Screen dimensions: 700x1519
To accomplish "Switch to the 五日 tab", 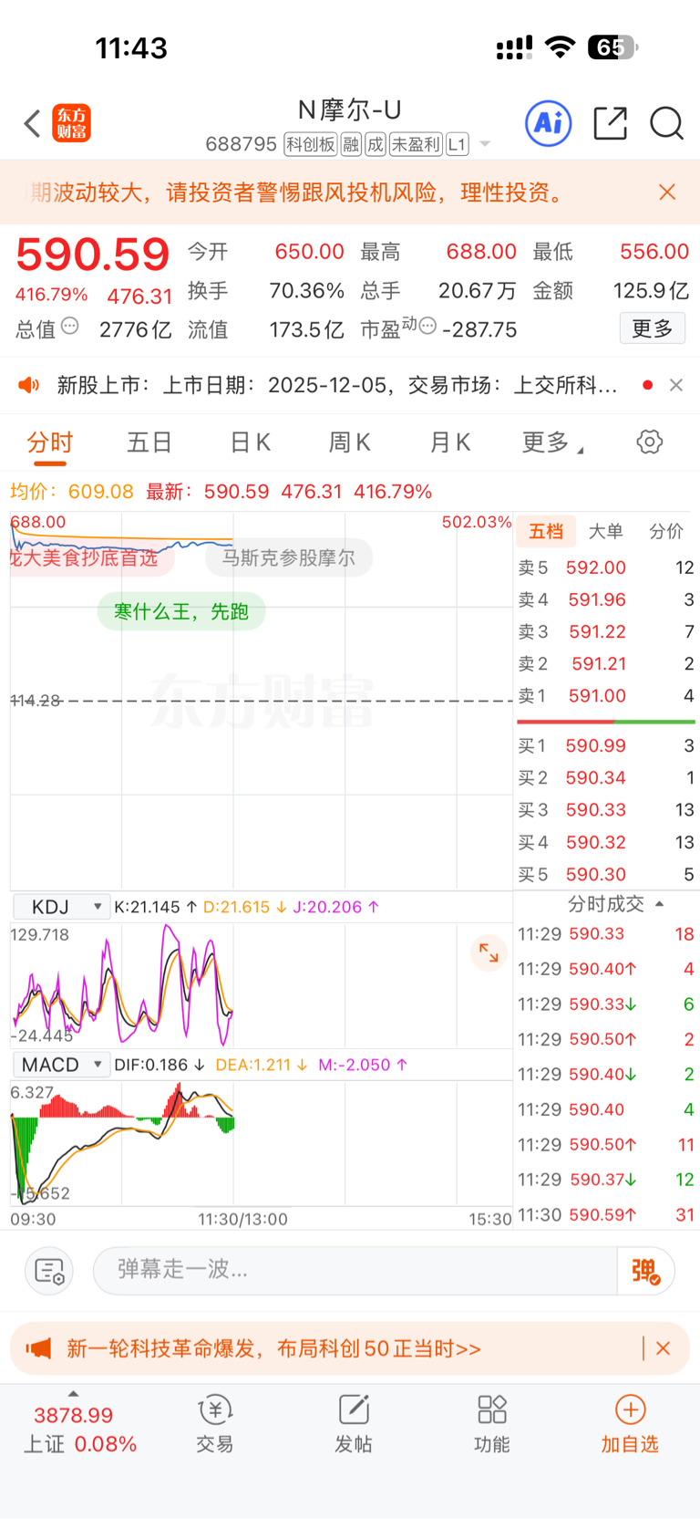I will click(149, 442).
